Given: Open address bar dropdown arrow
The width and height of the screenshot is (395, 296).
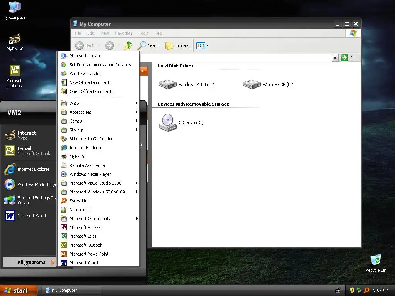Looking at the screenshot, I should (x=335, y=58).
